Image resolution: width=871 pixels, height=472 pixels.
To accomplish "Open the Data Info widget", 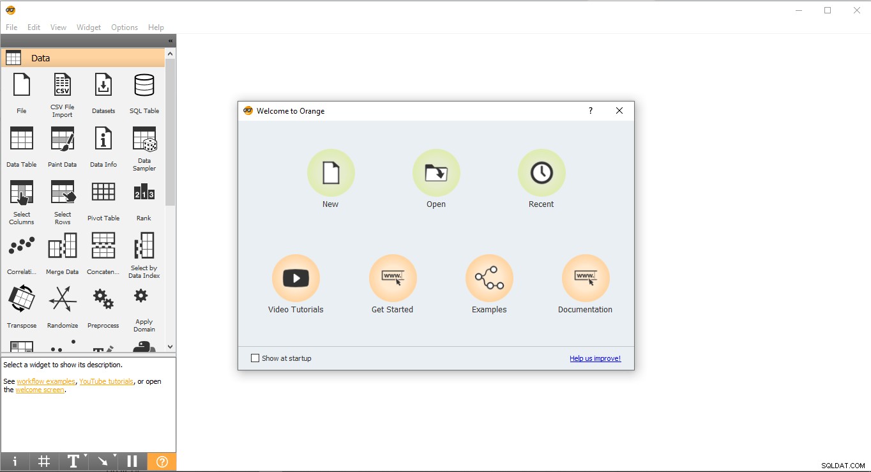I will (x=103, y=139).
